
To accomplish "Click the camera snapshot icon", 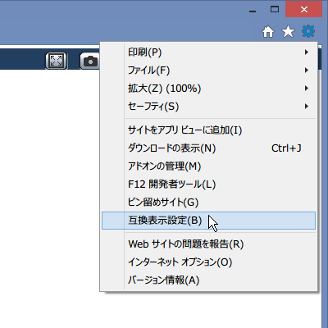I will [x=90, y=61].
